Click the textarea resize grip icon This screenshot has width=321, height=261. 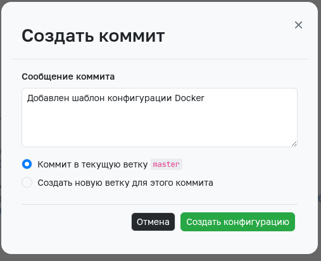pyautogui.click(x=294, y=144)
